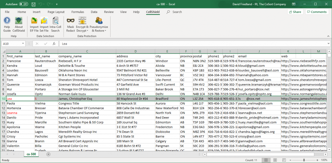Switch to Normal view icon

pyautogui.click(x=266, y=160)
